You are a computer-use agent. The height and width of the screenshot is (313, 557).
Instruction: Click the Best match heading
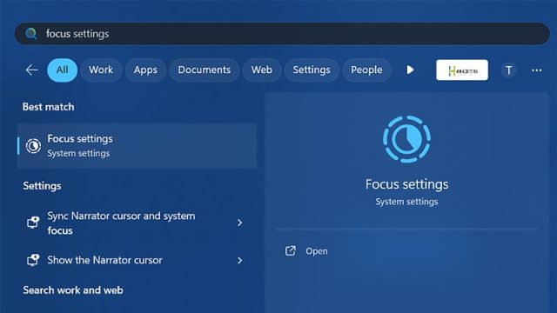point(49,107)
